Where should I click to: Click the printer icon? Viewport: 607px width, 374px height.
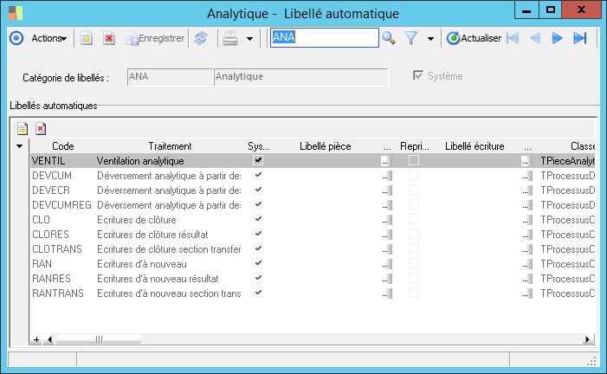point(230,38)
